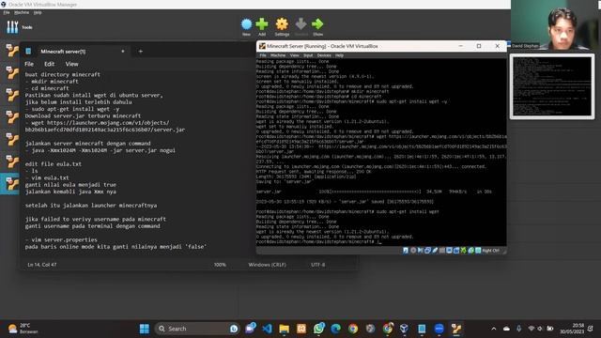Image resolution: width=601 pixels, height=338 pixels.
Task: Open Zoom icon on taskbar
Action: [x=439, y=329]
